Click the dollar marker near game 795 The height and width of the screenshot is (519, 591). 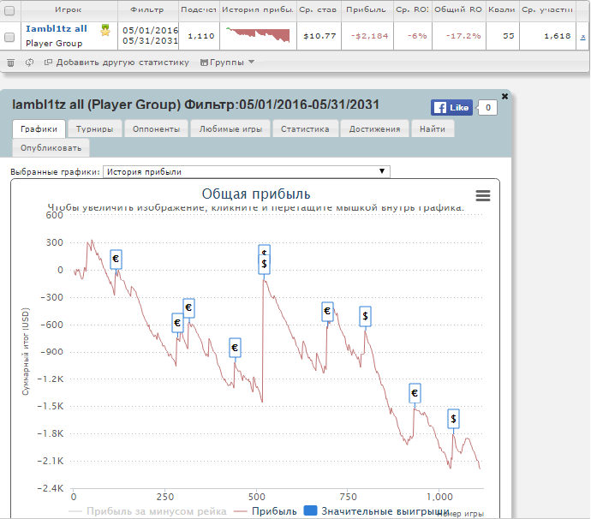[x=365, y=316]
